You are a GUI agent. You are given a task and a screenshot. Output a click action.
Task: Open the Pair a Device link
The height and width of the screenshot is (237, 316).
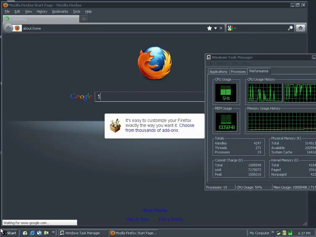click(170, 219)
